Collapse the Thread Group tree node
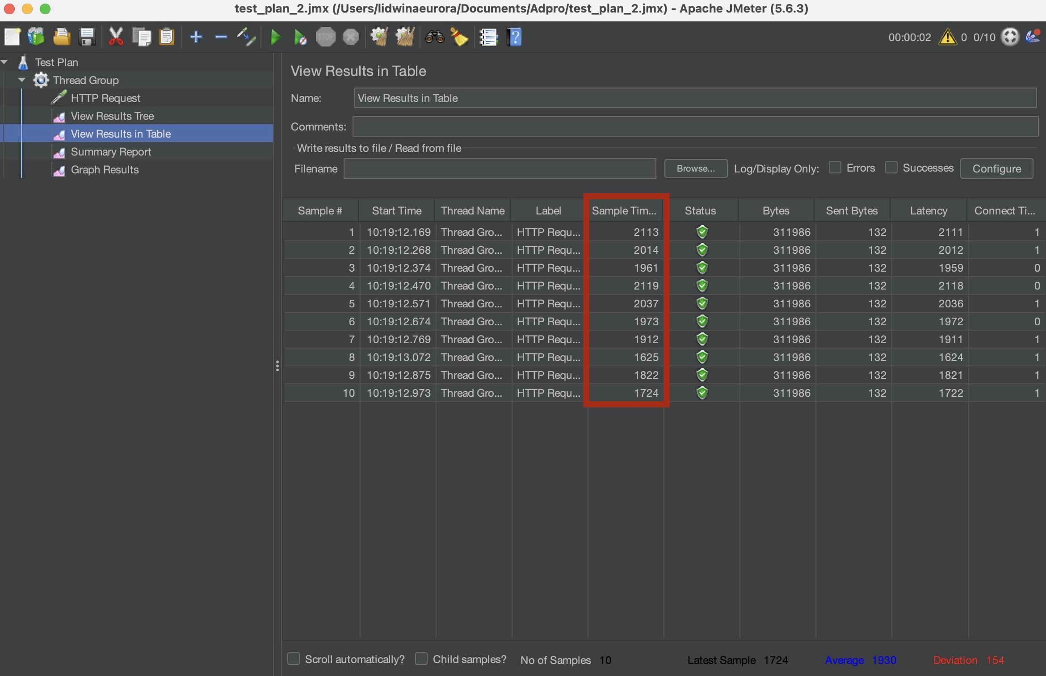 coord(21,80)
